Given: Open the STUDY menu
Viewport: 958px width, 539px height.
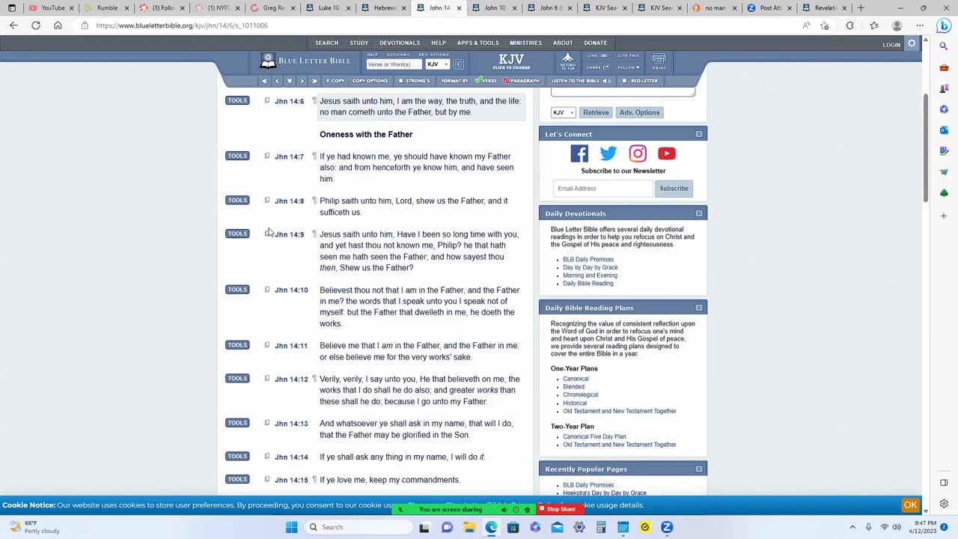Looking at the screenshot, I should pos(359,43).
